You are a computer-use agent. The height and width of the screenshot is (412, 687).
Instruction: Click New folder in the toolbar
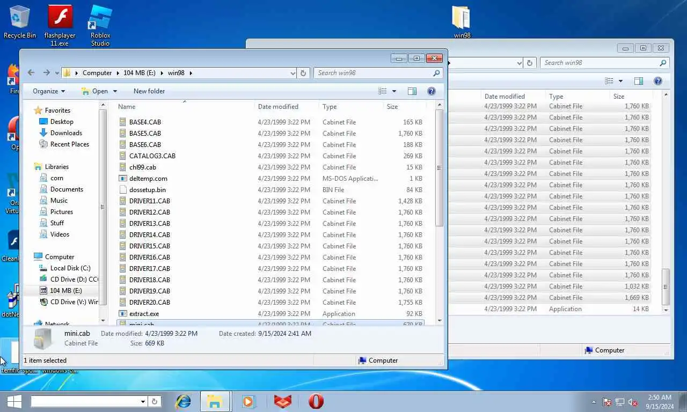tap(149, 91)
